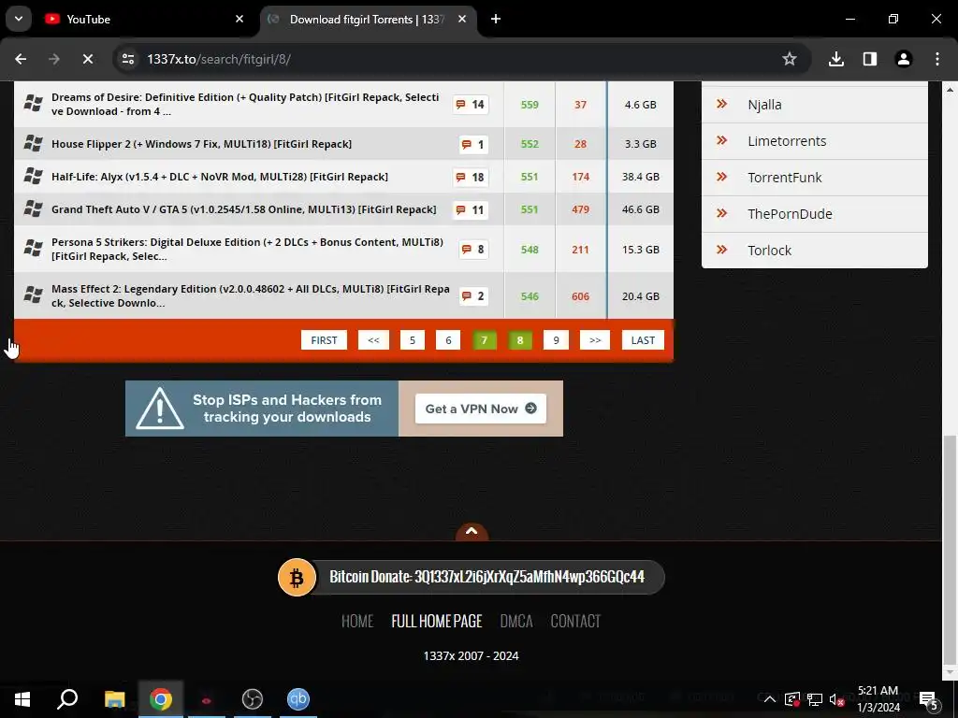
Task: Open Half-Life: Alyx torrent link
Action: pyautogui.click(x=219, y=177)
